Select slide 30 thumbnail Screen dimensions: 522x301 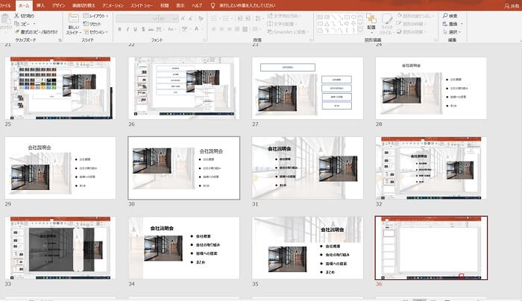(x=183, y=168)
